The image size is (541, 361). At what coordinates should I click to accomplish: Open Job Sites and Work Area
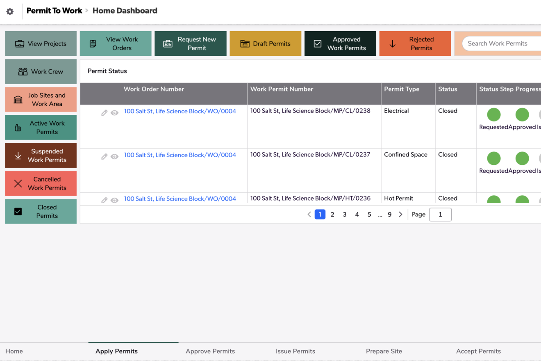[x=41, y=99]
